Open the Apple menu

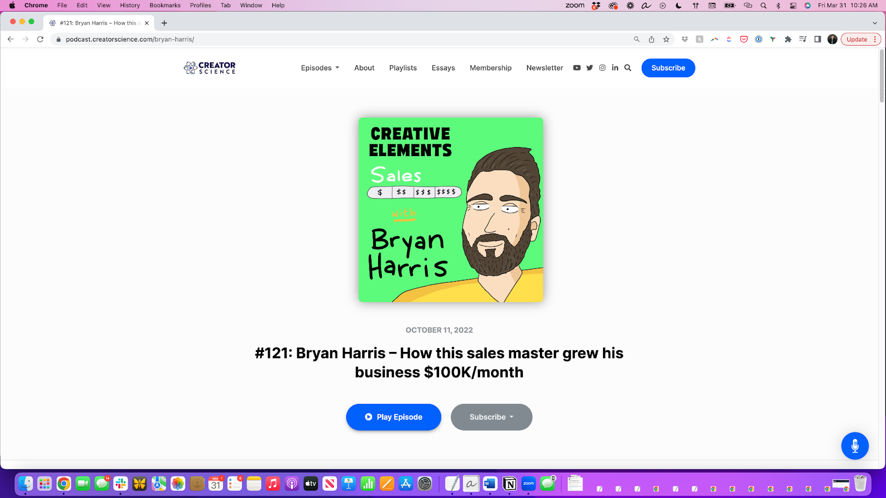pyautogui.click(x=12, y=6)
